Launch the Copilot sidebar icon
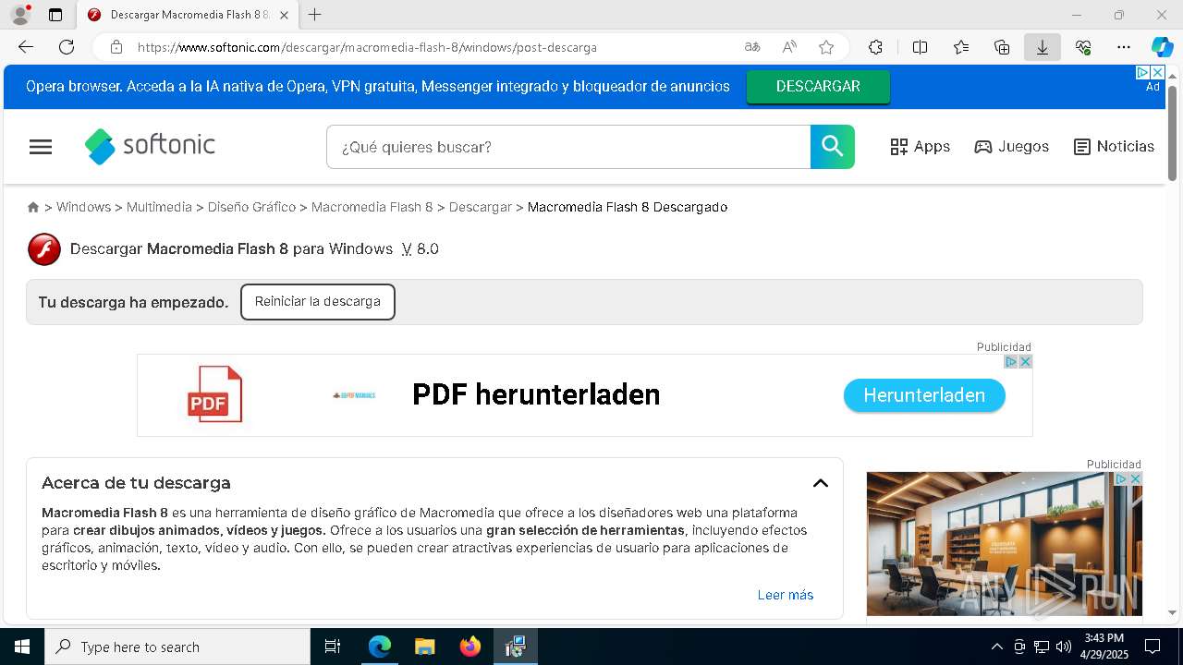Screen dimensions: 1183x665 click(x=1162, y=47)
